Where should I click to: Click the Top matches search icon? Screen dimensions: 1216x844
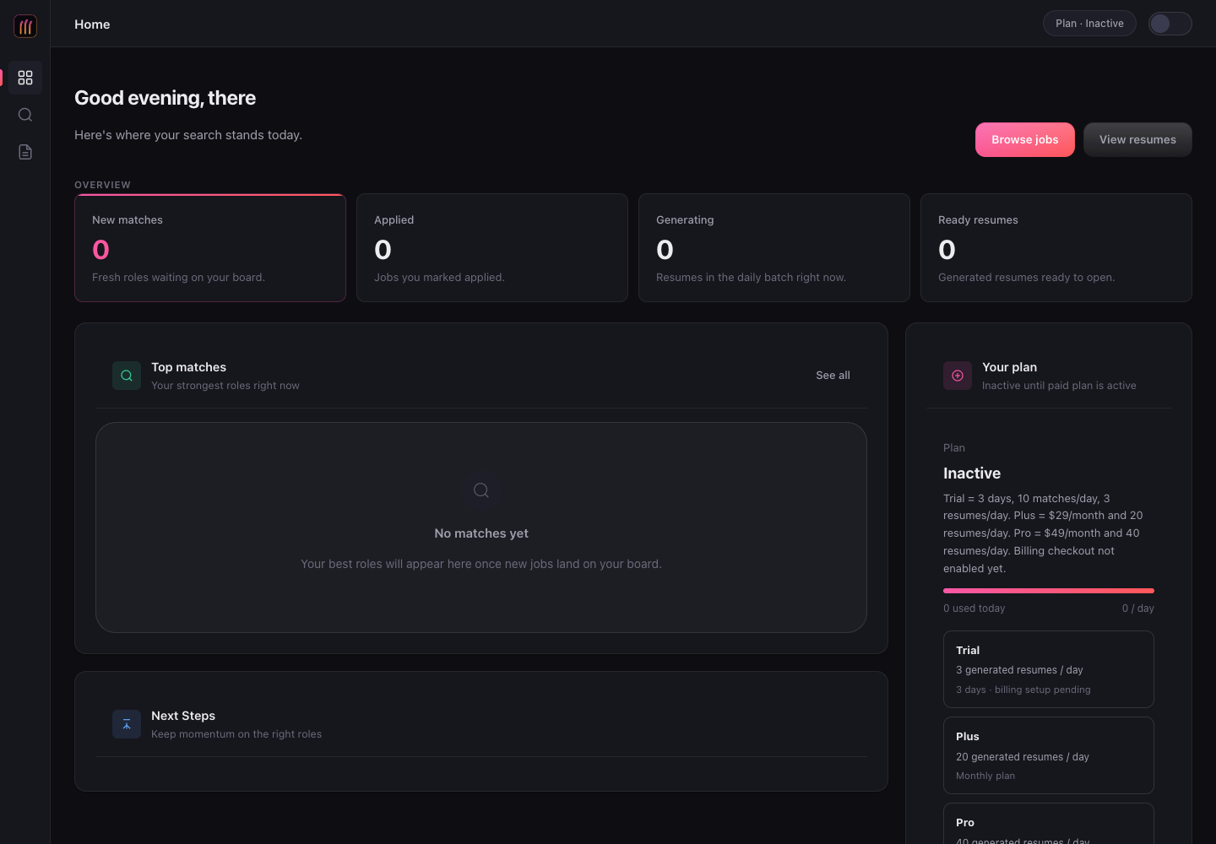(127, 376)
